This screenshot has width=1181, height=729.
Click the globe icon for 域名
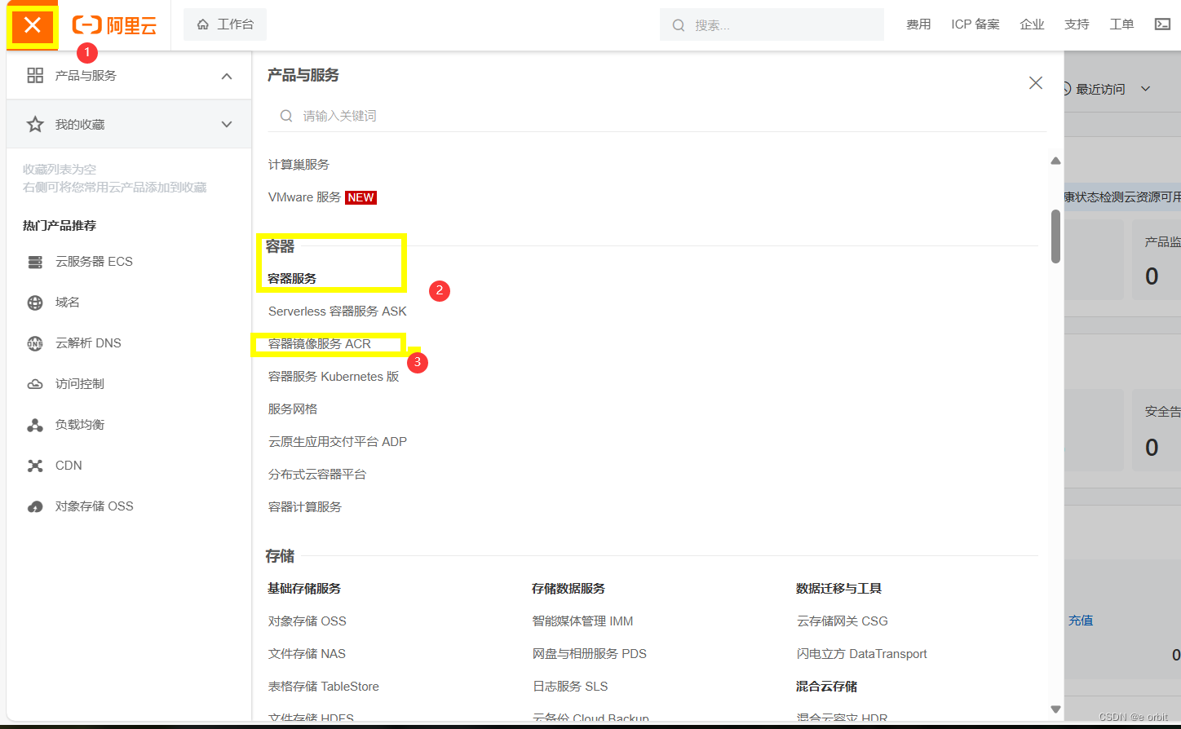[x=35, y=303]
